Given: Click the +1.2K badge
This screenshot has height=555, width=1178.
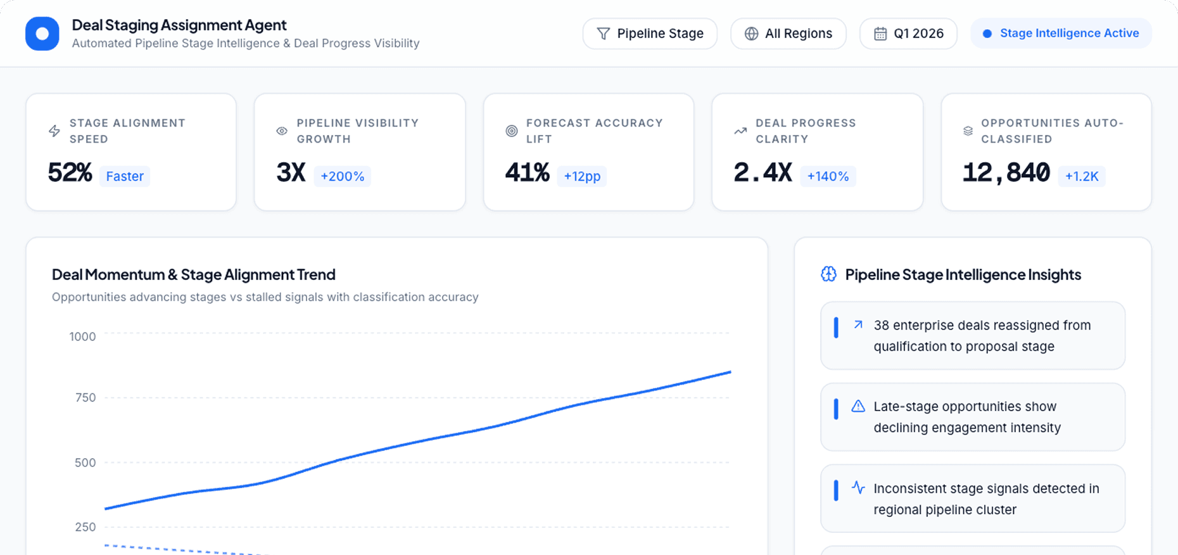Looking at the screenshot, I should (x=1082, y=176).
